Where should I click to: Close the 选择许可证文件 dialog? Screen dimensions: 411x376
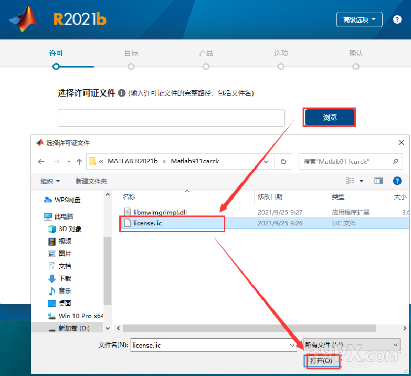[402, 143]
